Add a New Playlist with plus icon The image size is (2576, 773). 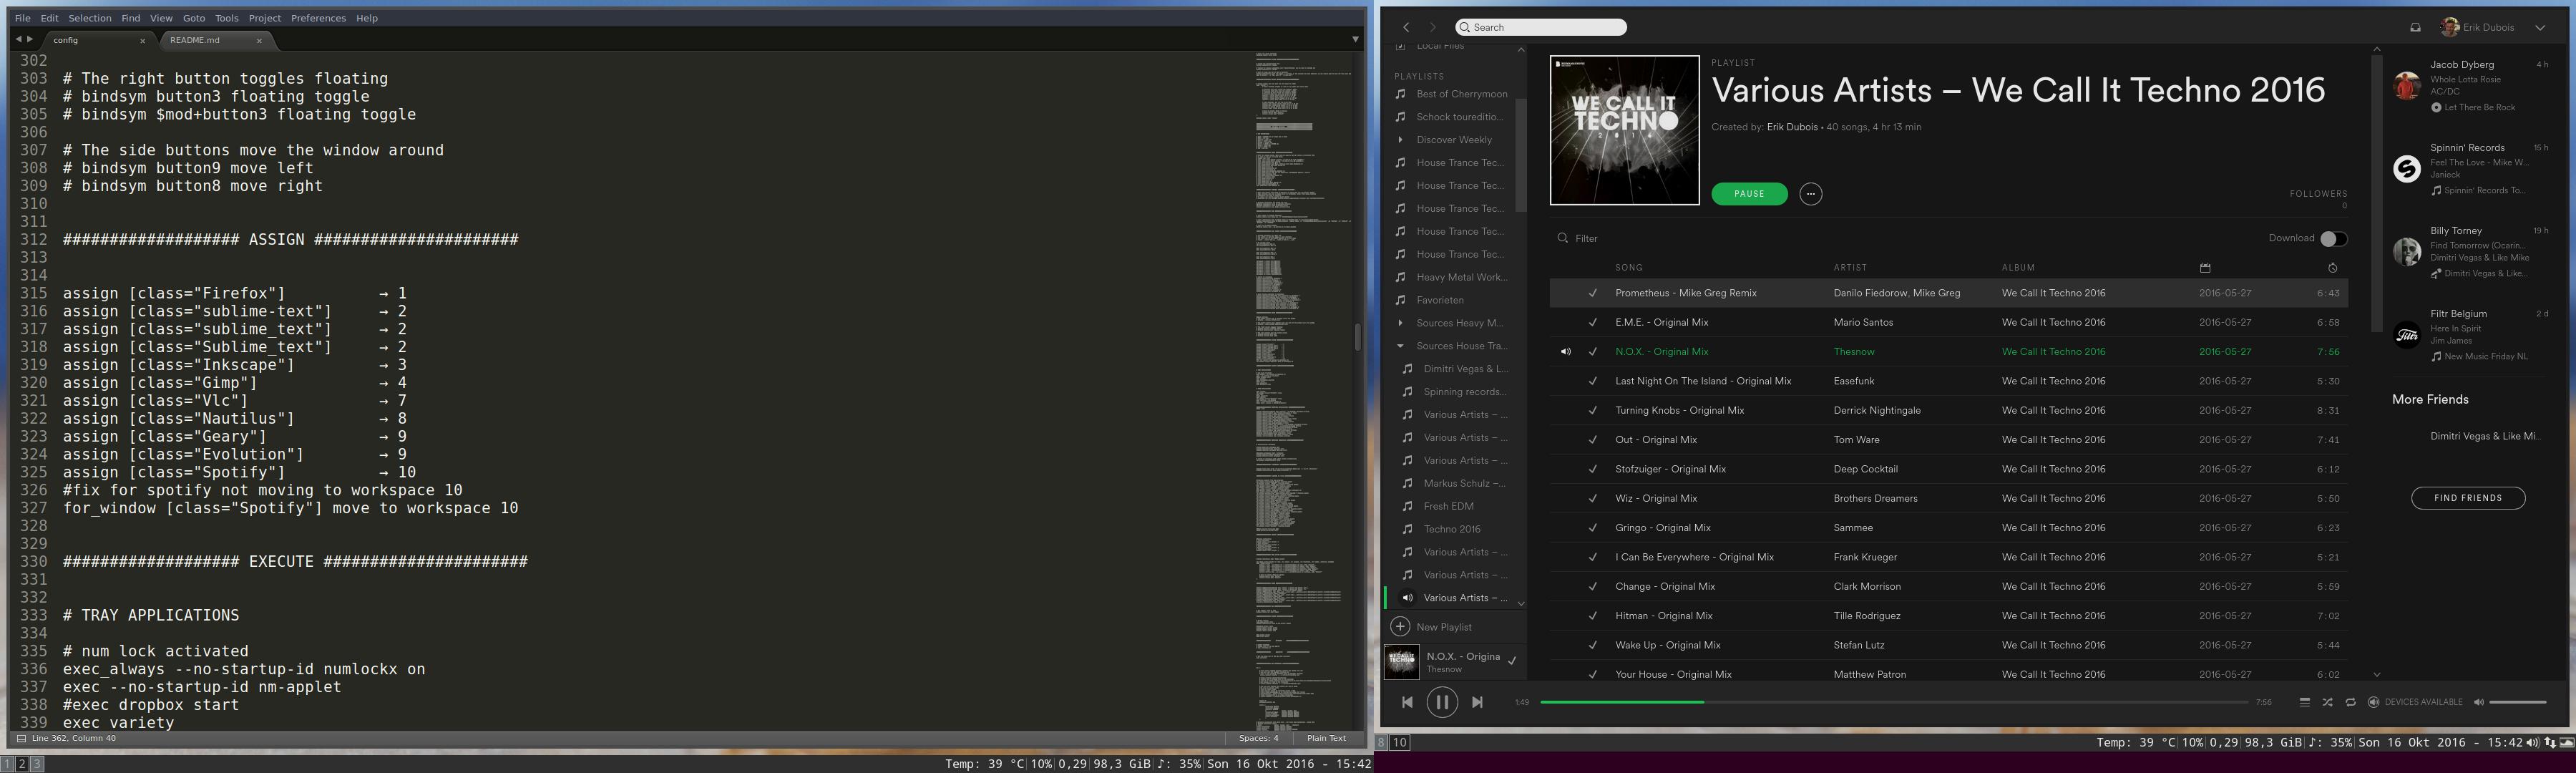(1400, 626)
